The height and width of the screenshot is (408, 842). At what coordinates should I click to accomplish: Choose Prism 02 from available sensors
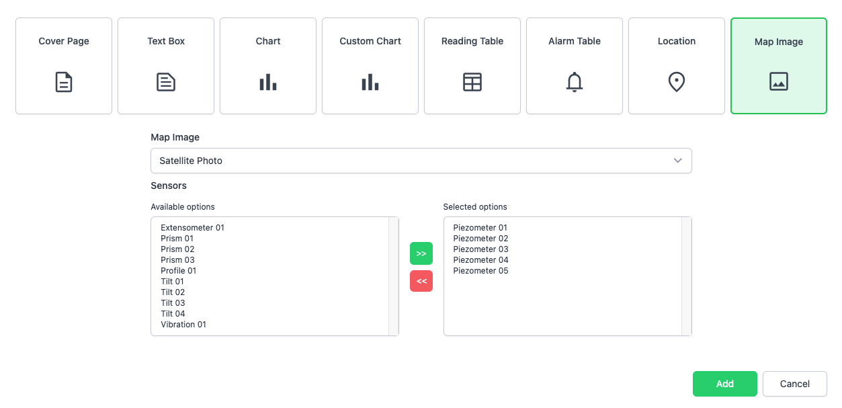click(x=177, y=249)
